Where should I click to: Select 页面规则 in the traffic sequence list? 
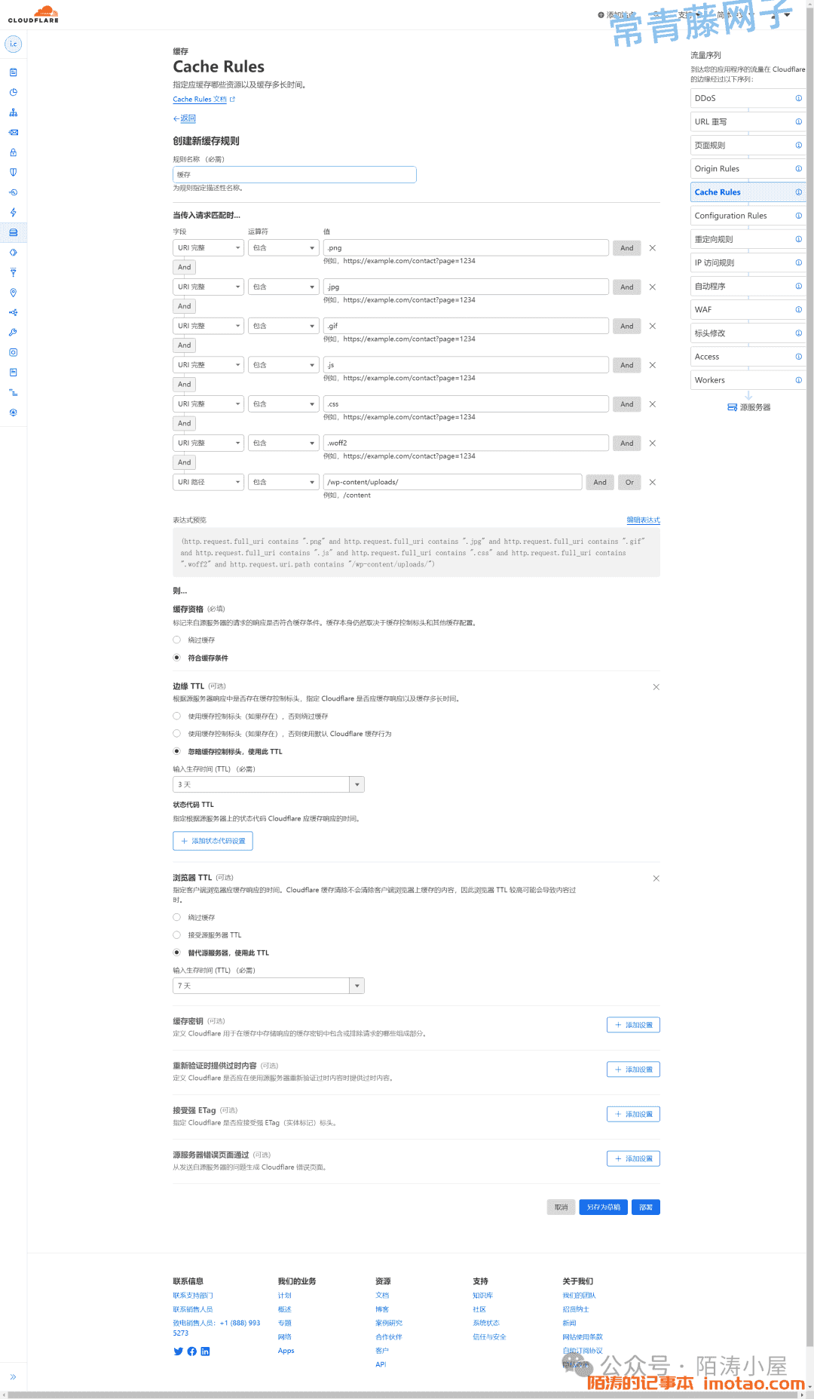click(x=748, y=146)
